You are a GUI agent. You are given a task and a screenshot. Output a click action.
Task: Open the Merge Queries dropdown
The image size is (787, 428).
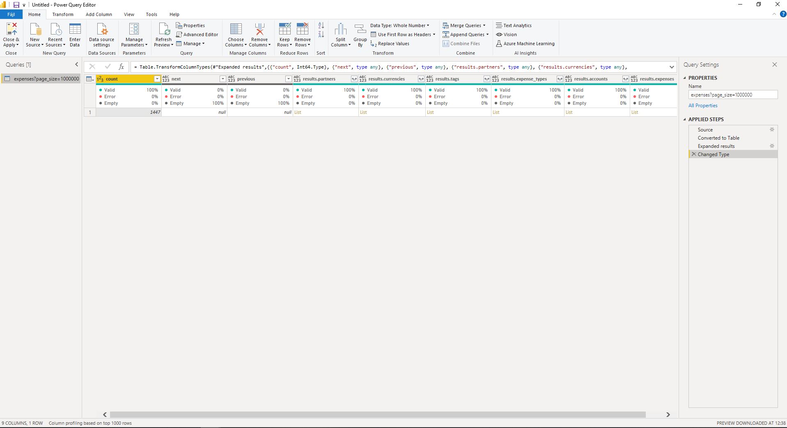coord(464,25)
